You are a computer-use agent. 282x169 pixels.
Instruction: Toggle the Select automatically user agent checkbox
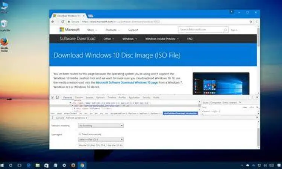[80, 134]
